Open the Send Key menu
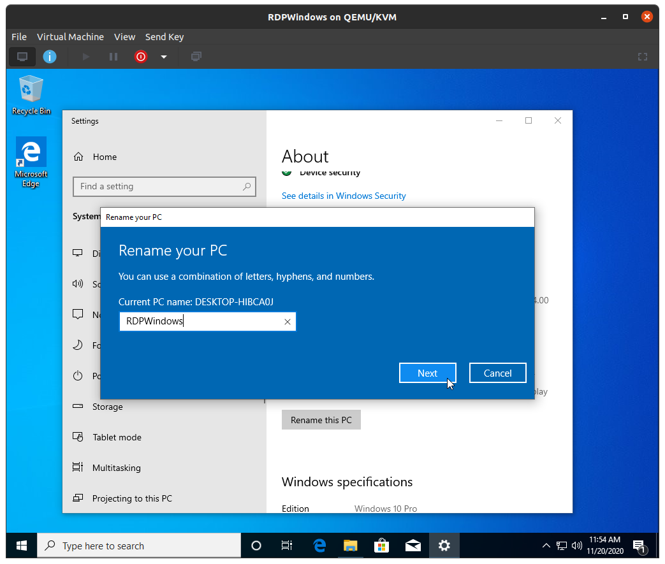Image resolution: width=665 pixels, height=564 pixels. [164, 37]
